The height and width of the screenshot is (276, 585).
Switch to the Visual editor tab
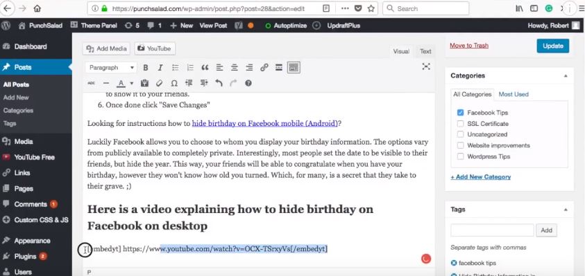[401, 51]
